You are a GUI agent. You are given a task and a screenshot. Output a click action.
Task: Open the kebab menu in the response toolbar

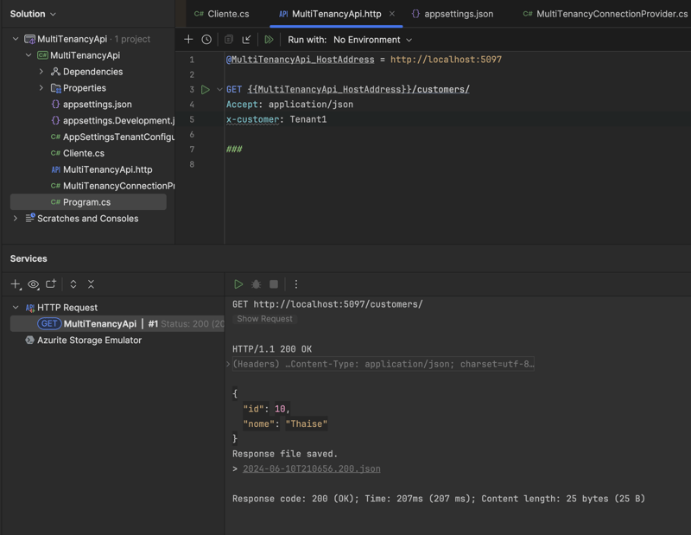295,283
